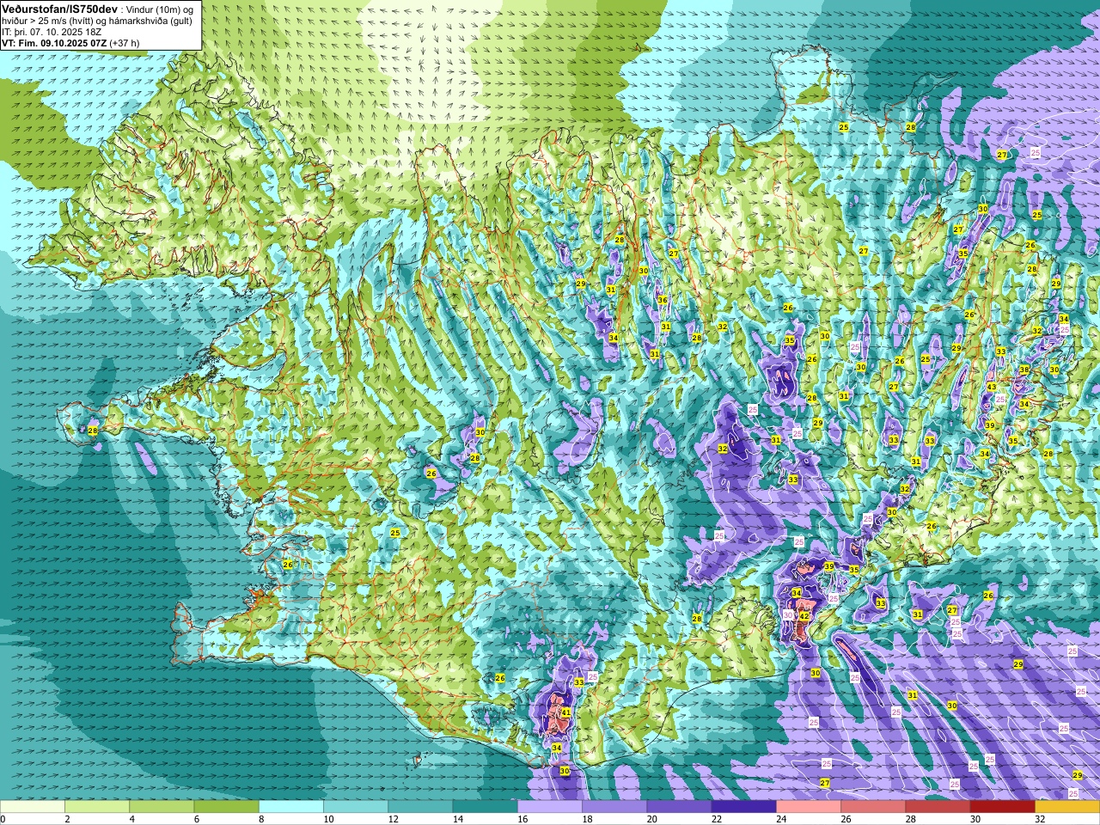Pick the dark indigo 22–24 m/s legend swatch

point(744,807)
